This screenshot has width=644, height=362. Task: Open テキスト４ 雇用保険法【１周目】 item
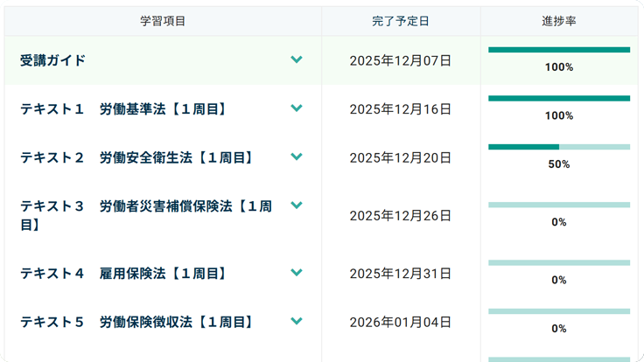(x=123, y=274)
